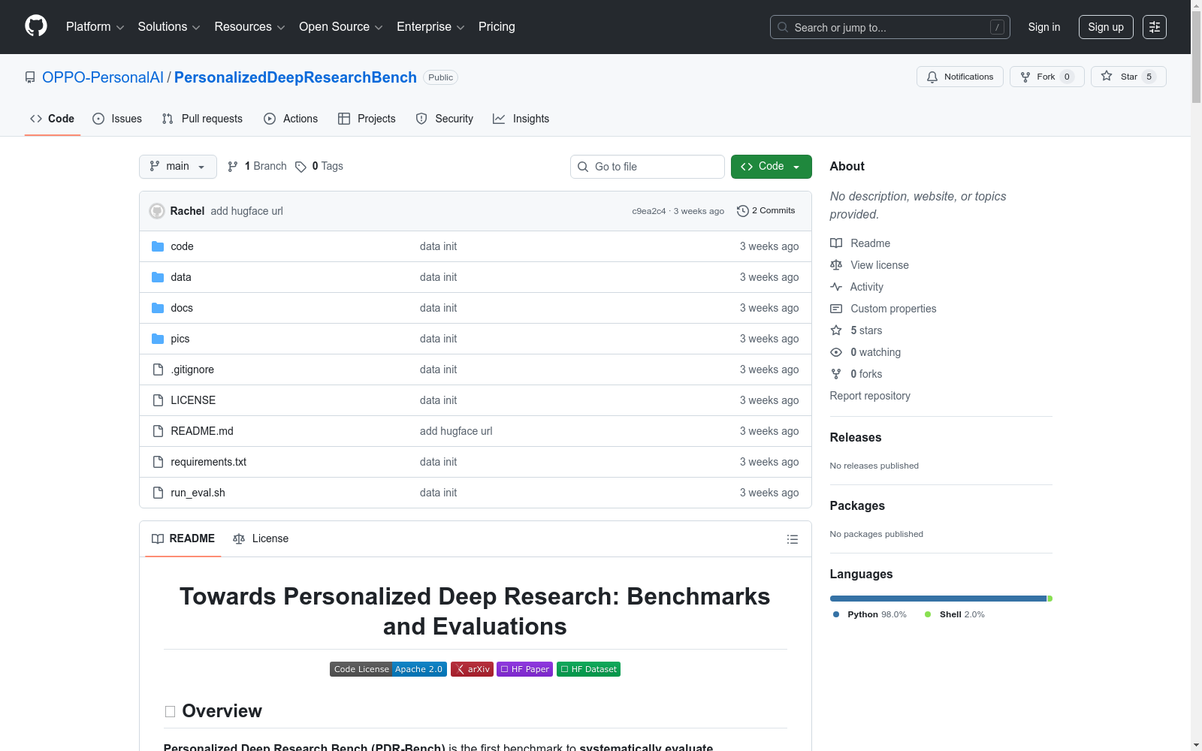Open the Pricing page
This screenshot has height=751, width=1202.
coord(497,27)
